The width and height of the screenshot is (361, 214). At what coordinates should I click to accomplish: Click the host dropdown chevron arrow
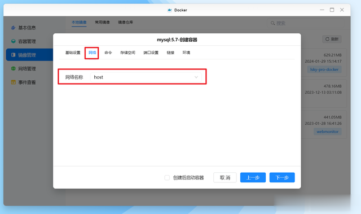coord(196,77)
